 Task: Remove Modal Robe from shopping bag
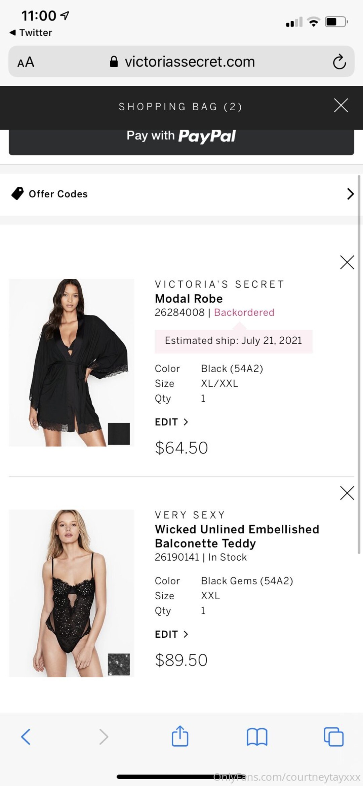347,262
